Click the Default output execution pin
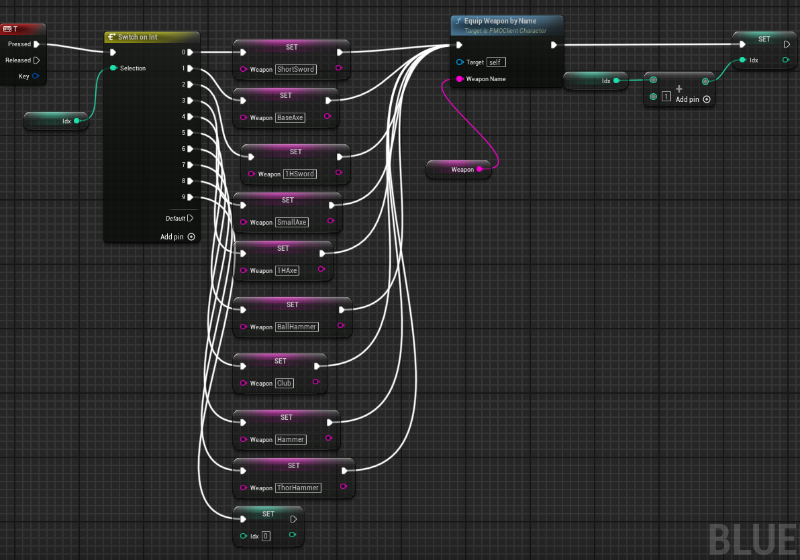 (191, 219)
